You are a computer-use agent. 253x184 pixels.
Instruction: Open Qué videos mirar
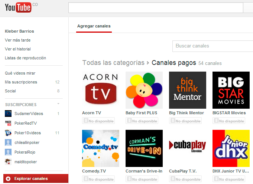(x=20, y=73)
